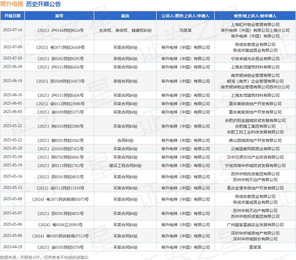Select case number (2025)陕0702民初4041号
Screen dimensions: 296x260
[60, 157]
